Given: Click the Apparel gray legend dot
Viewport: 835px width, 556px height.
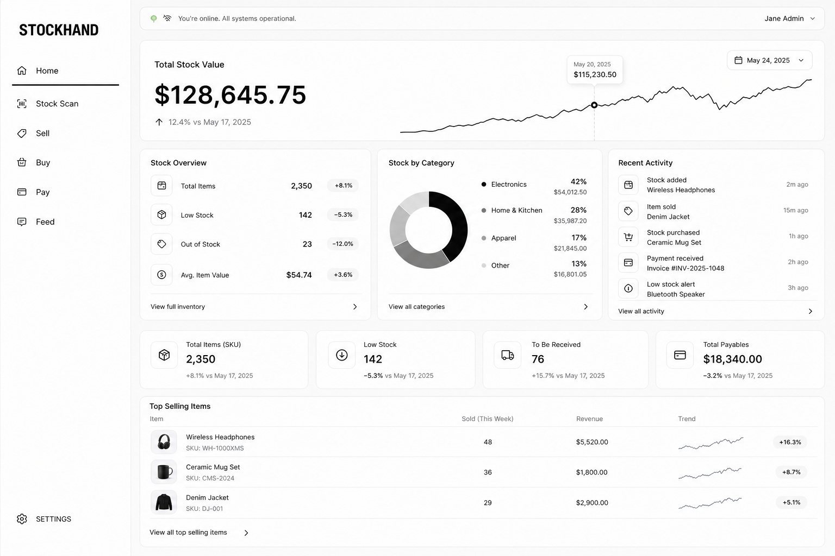Looking at the screenshot, I should pos(484,238).
